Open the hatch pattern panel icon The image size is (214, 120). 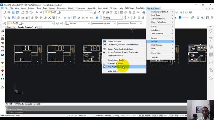211,55
